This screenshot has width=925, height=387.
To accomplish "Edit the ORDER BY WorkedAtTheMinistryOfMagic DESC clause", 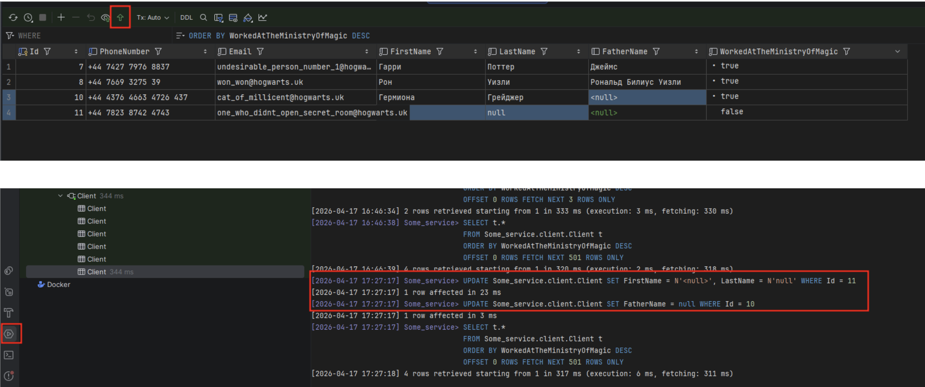I will 279,35.
